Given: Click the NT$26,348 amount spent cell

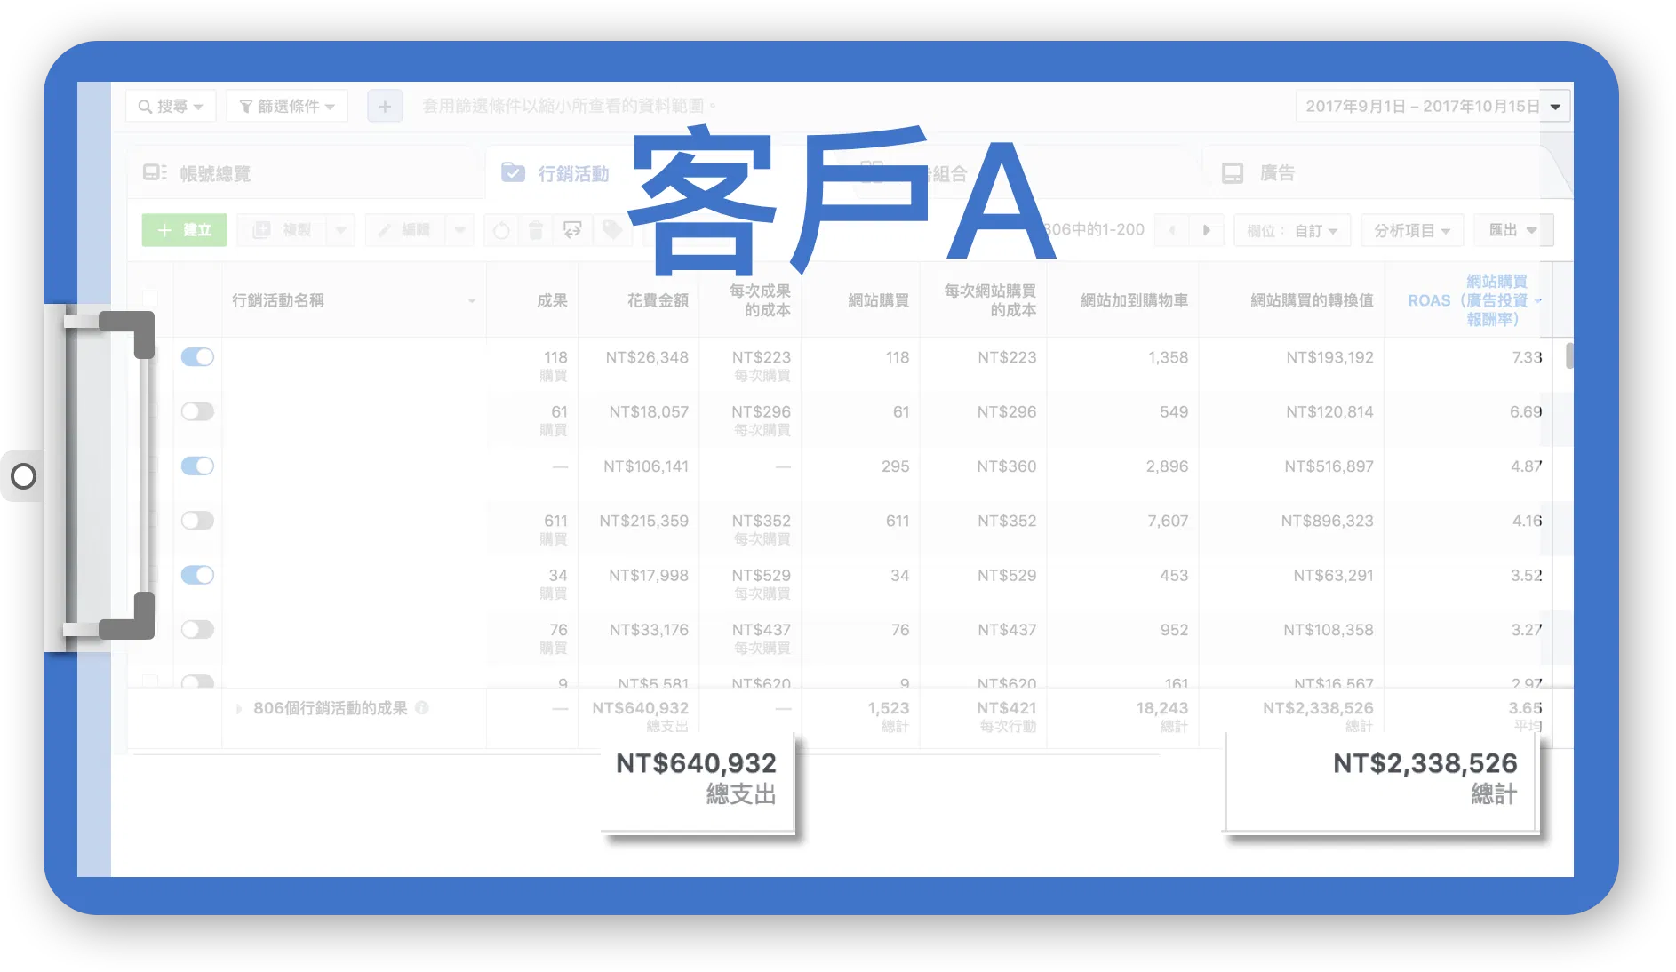Looking at the screenshot, I should click(x=647, y=357).
